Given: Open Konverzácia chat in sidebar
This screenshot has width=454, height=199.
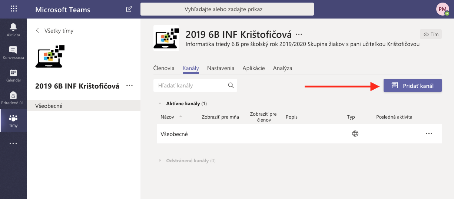Looking at the screenshot, I should pyautogui.click(x=13, y=52).
